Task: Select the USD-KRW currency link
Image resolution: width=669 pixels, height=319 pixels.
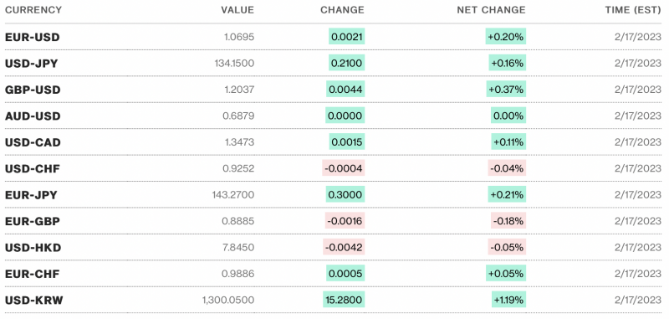Action: [34, 301]
